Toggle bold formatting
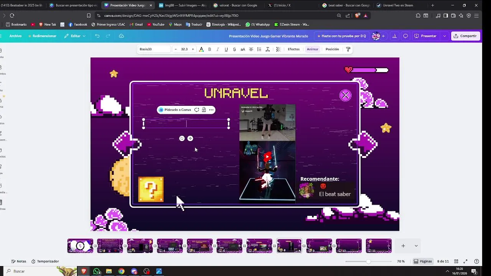The image size is (491, 276). tap(209, 49)
